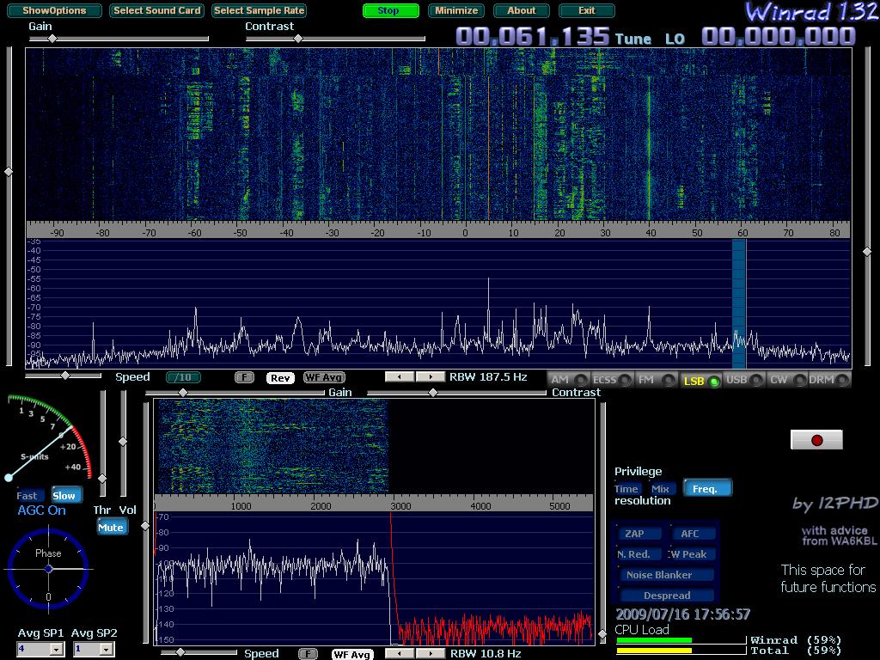Image resolution: width=880 pixels, height=660 pixels.
Task: Start recording with the red dot button
Action: click(x=816, y=440)
